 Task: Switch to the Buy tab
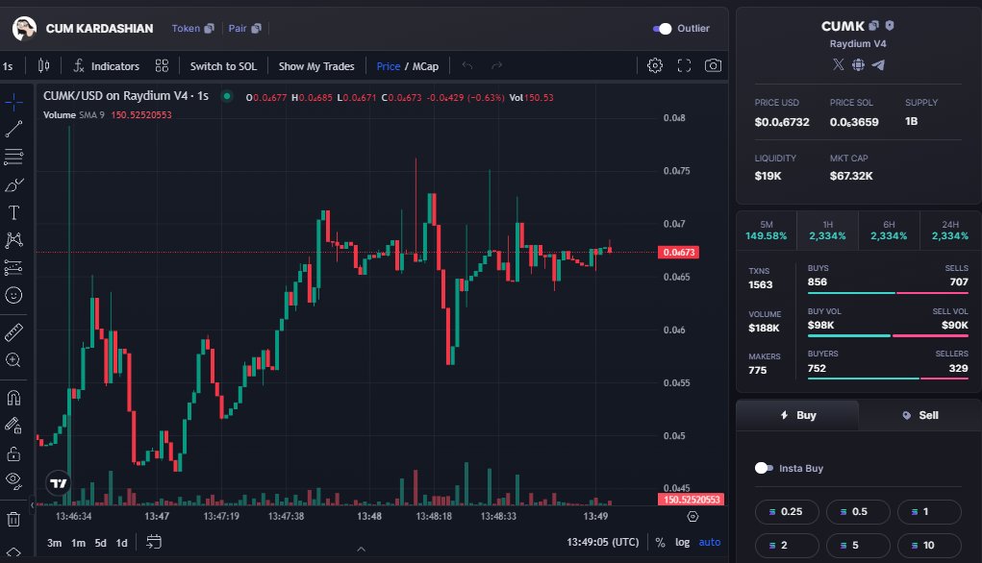[x=797, y=415]
